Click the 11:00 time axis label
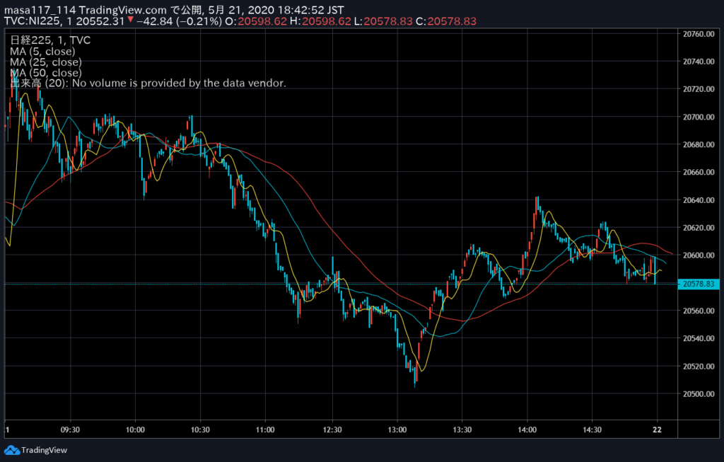The height and width of the screenshot is (462, 724). (265, 429)
